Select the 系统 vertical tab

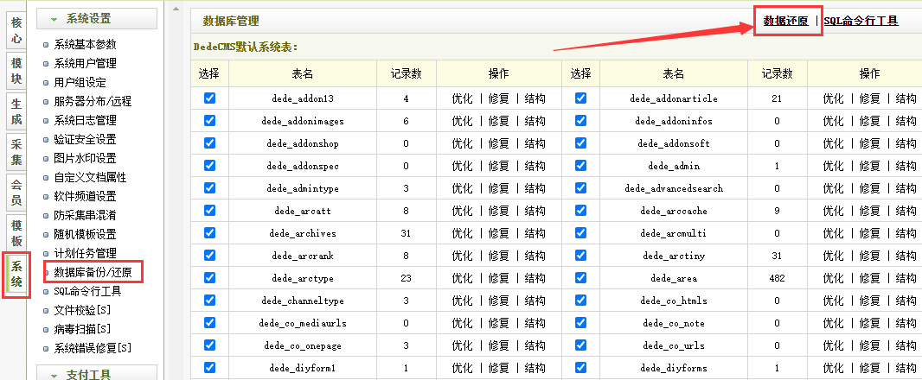click(x=16, y=275)
